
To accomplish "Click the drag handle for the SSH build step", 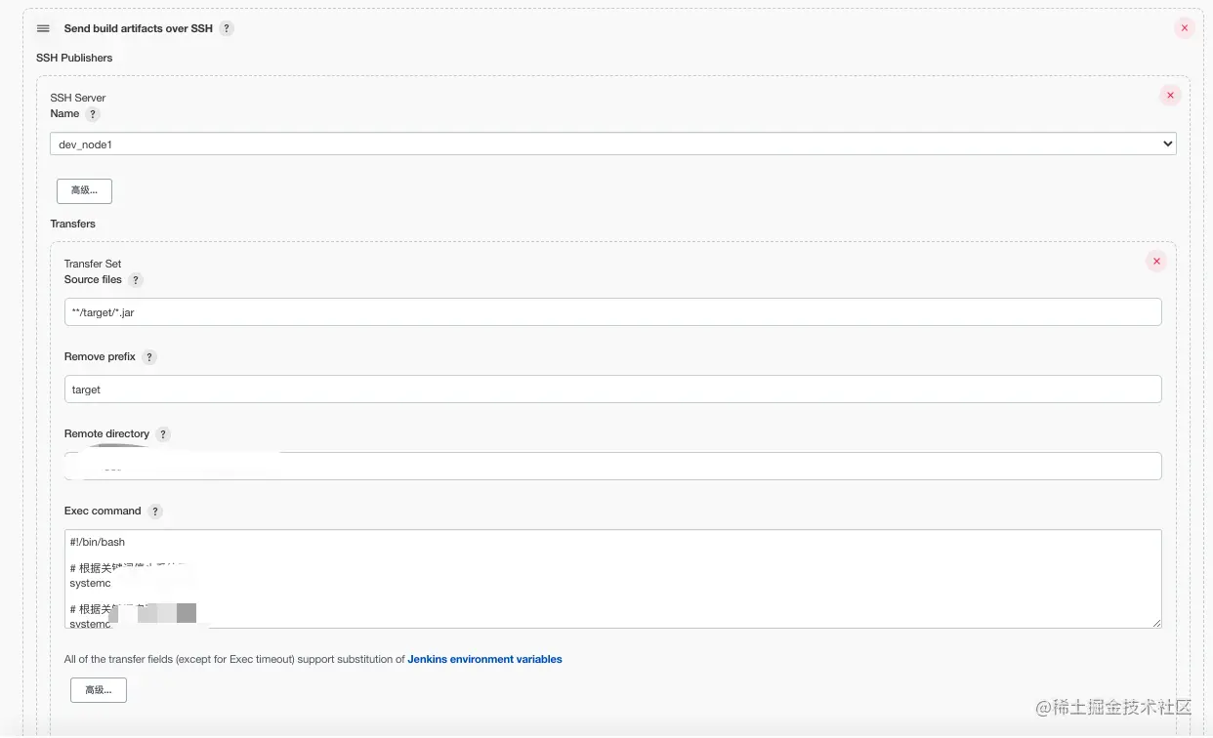I will (43, 29).
